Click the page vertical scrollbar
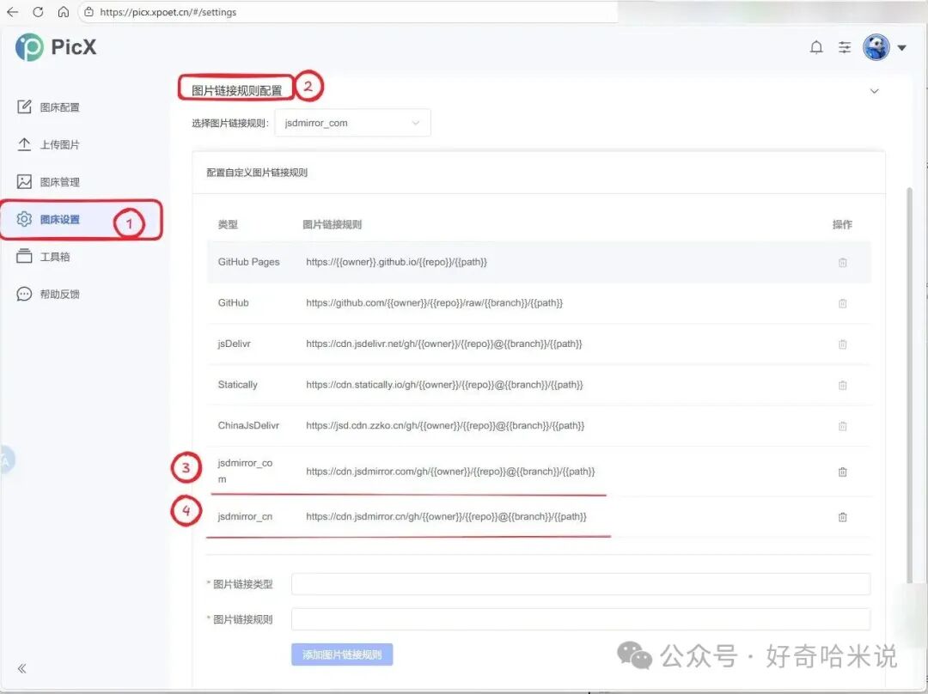Viewport: 928px width, 694px height. click(910, 385)
